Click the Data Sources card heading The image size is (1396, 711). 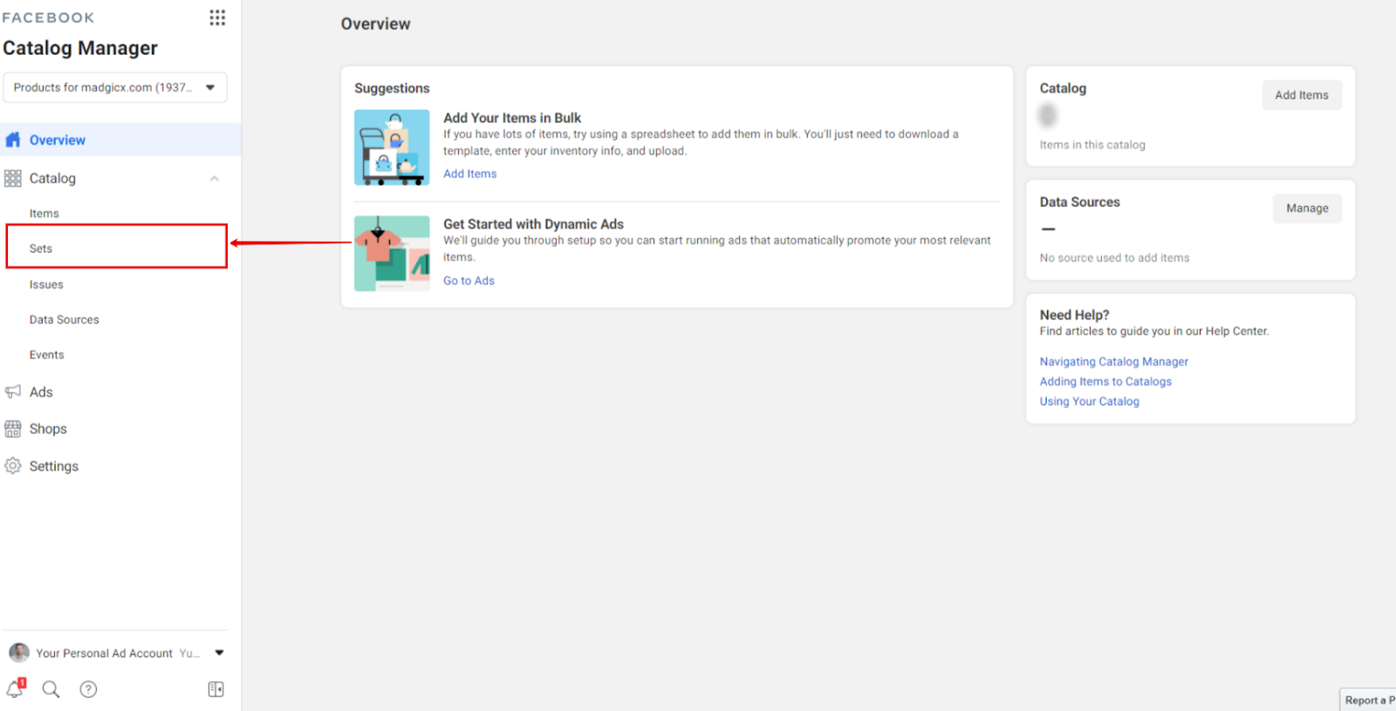pos(1079,202)
